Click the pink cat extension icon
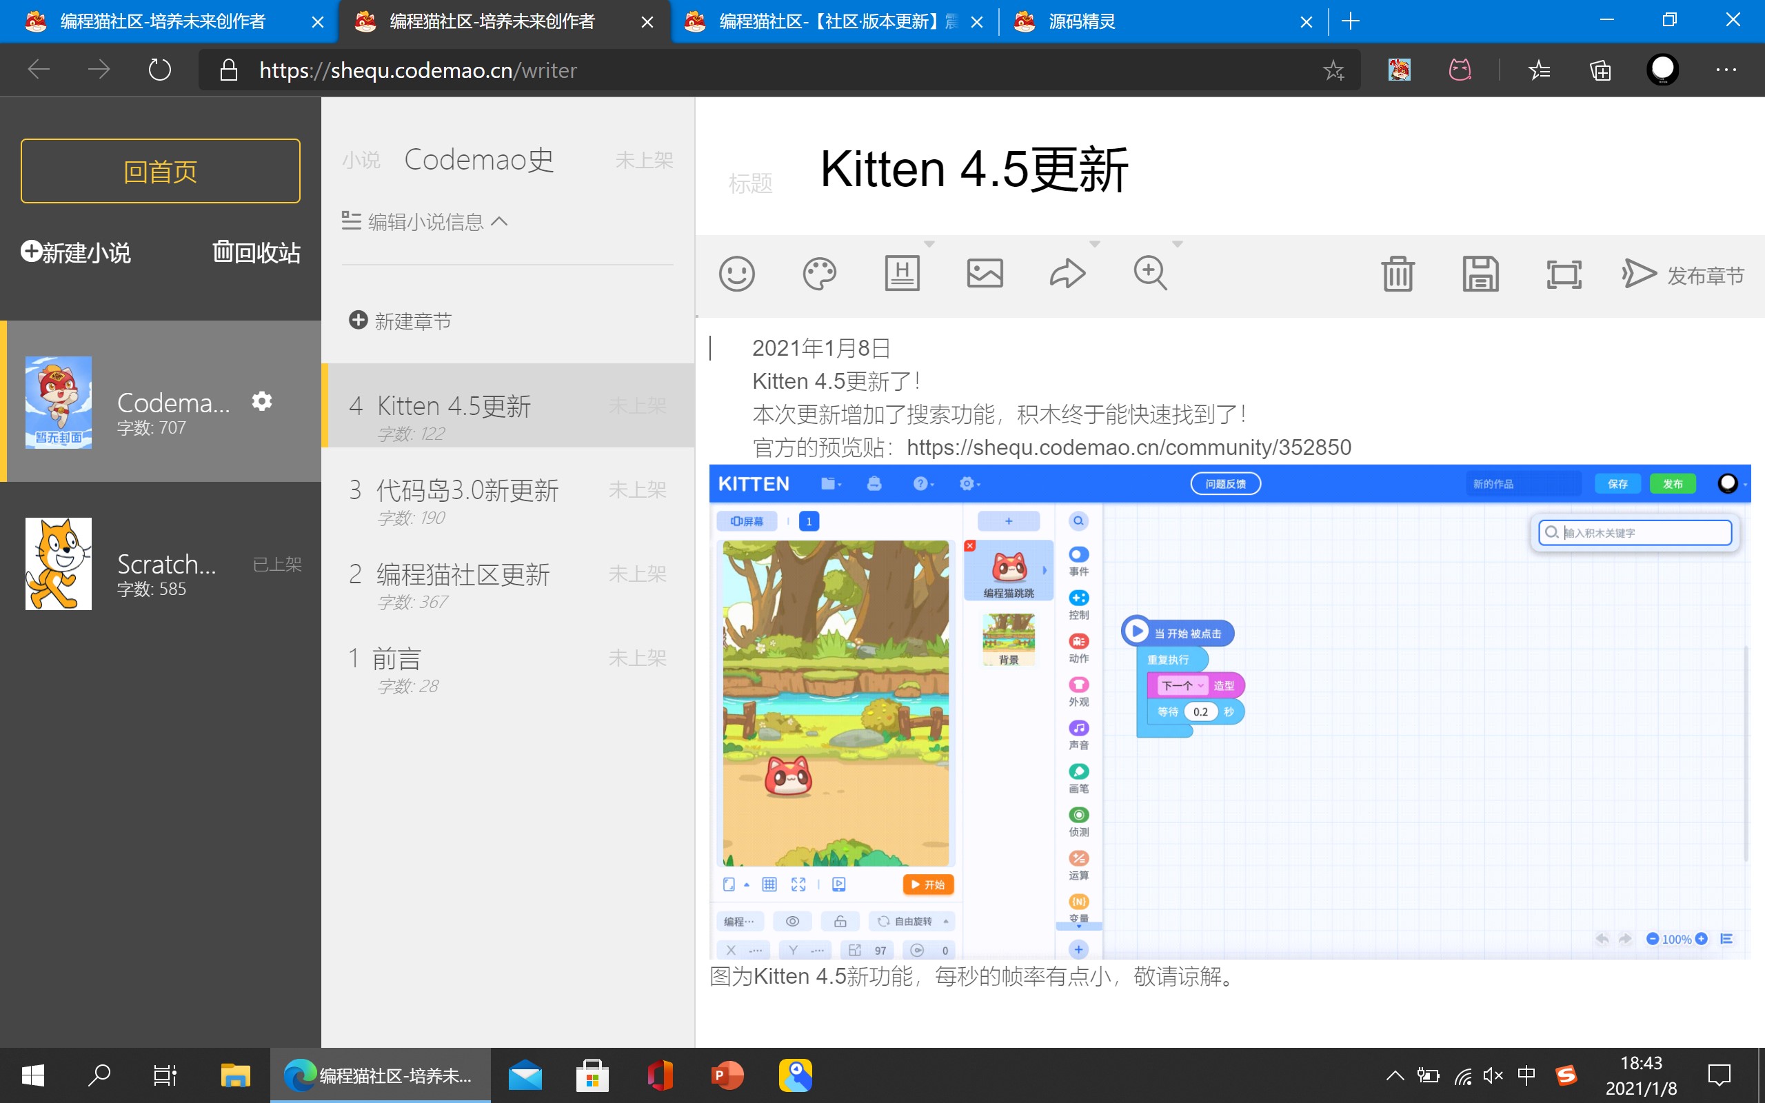Image resolution: width=1765 pixels, height=1103 pixels. tap(1460, 70)
